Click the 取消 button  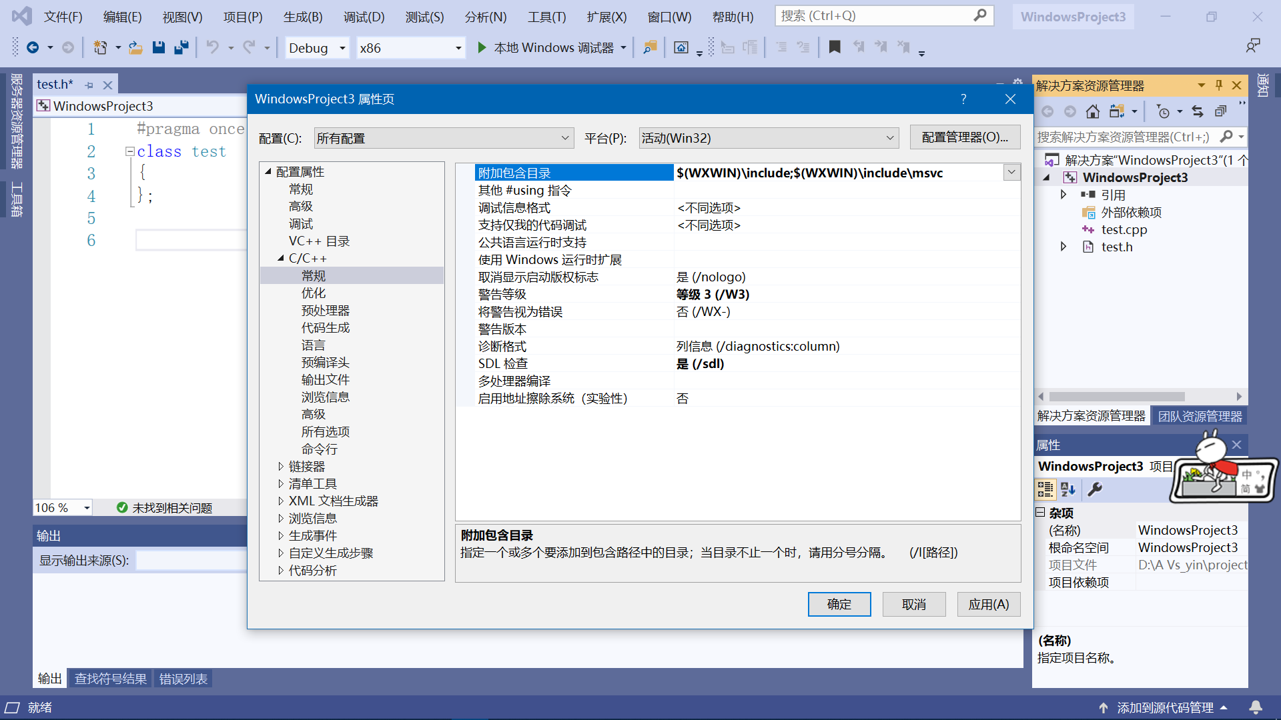[914, 604]
